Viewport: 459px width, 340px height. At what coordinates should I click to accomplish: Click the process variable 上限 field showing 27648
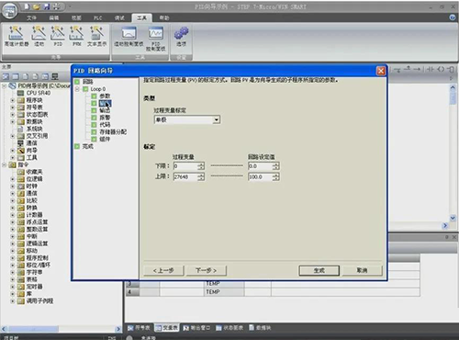[x=185, y=176]
